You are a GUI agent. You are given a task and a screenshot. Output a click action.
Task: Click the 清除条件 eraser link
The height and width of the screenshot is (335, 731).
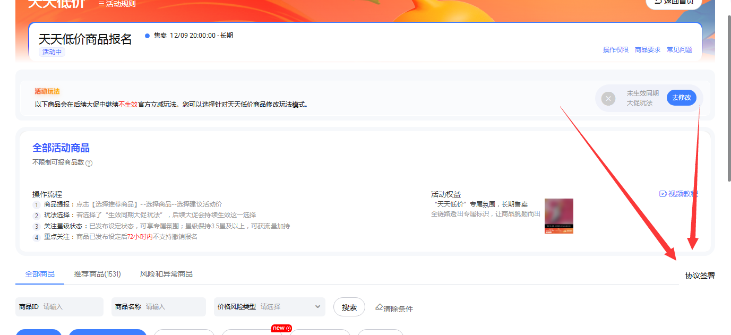point(394,308)
